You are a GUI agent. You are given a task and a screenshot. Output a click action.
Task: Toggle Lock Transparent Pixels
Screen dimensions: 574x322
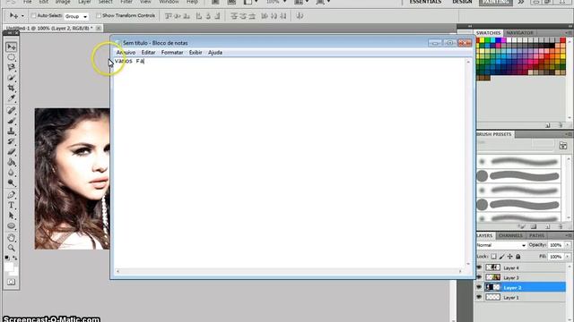click(x=493, y=257)
